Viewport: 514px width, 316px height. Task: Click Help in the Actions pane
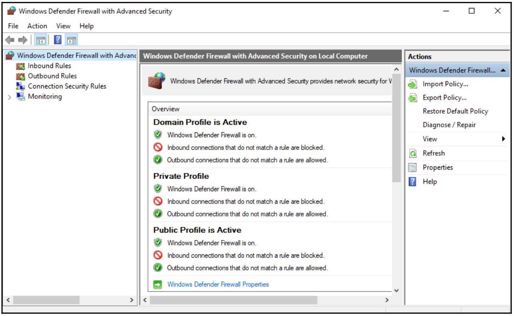(x=430, y=182)
